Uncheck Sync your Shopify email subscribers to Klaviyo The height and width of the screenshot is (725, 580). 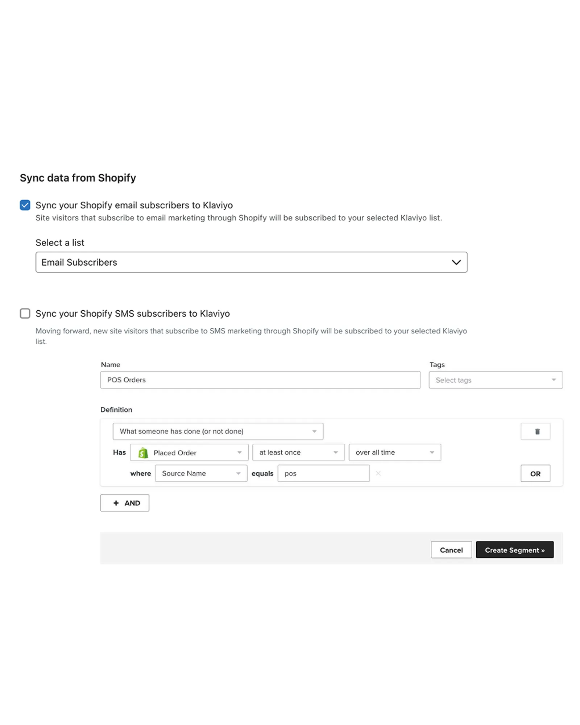(x=25, y=205)
